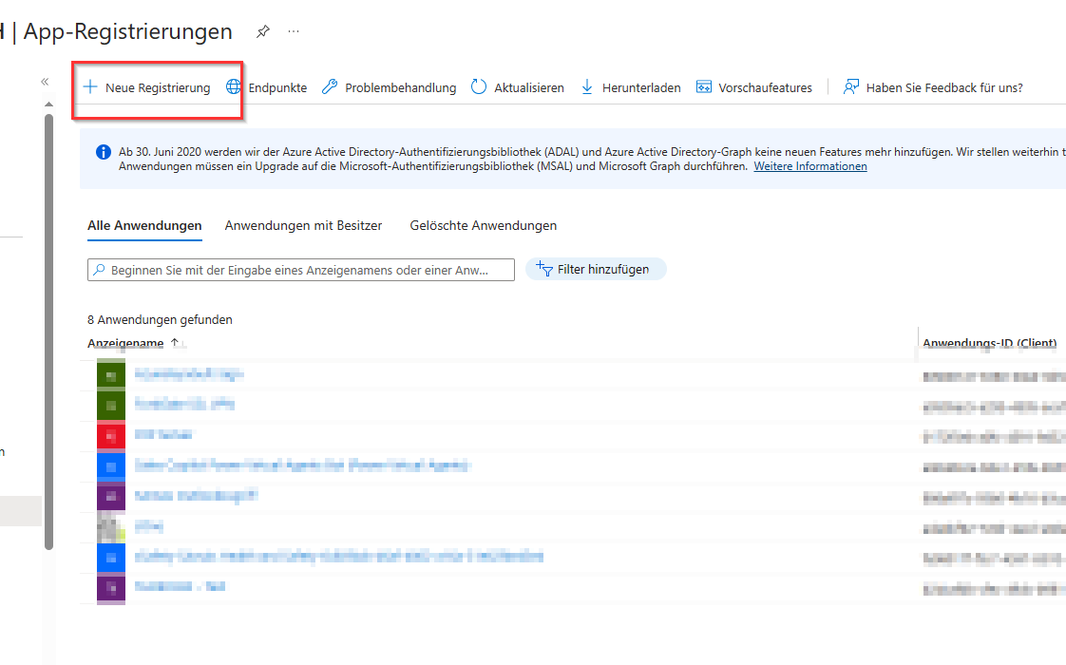Click the Filter hinzufügen button
Image resolution: width=1066 pixels, height=665 pixels.
[x=596, y=269]
